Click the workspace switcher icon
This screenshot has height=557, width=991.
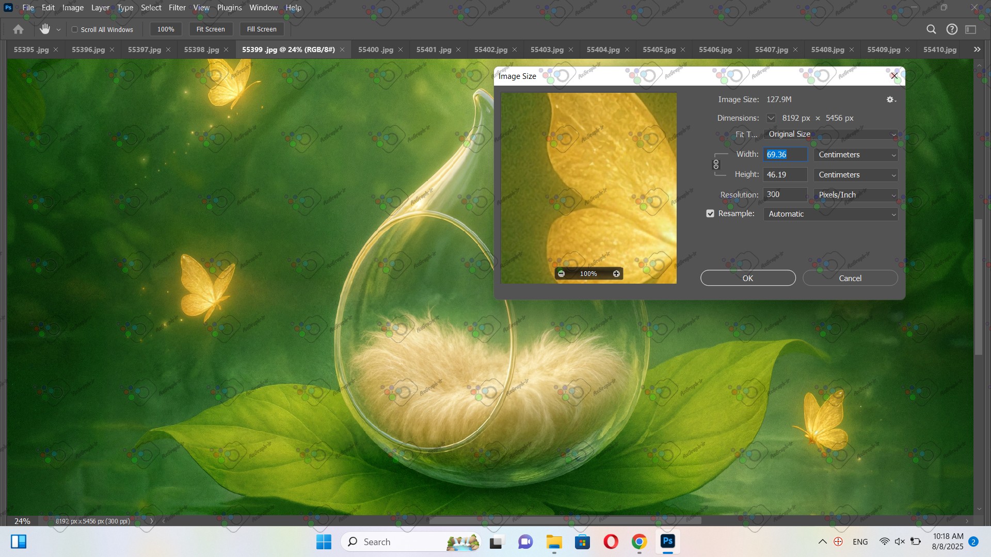(x=971, y=29)
